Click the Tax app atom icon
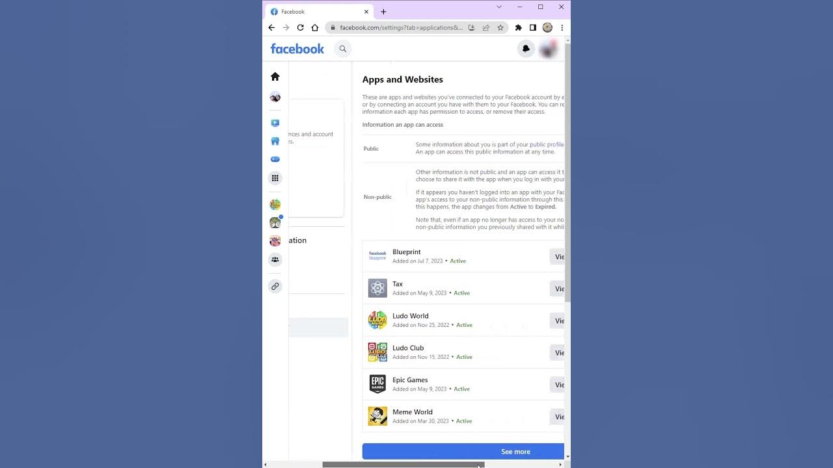 point(377,288)
